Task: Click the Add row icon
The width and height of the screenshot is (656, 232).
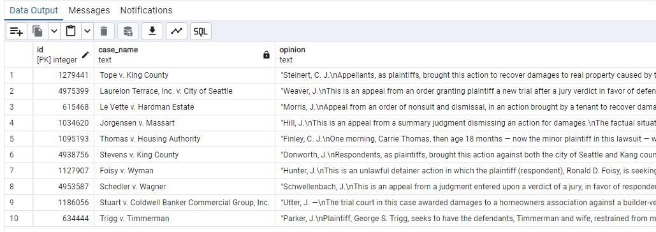Action: click(x=17, y=31)
